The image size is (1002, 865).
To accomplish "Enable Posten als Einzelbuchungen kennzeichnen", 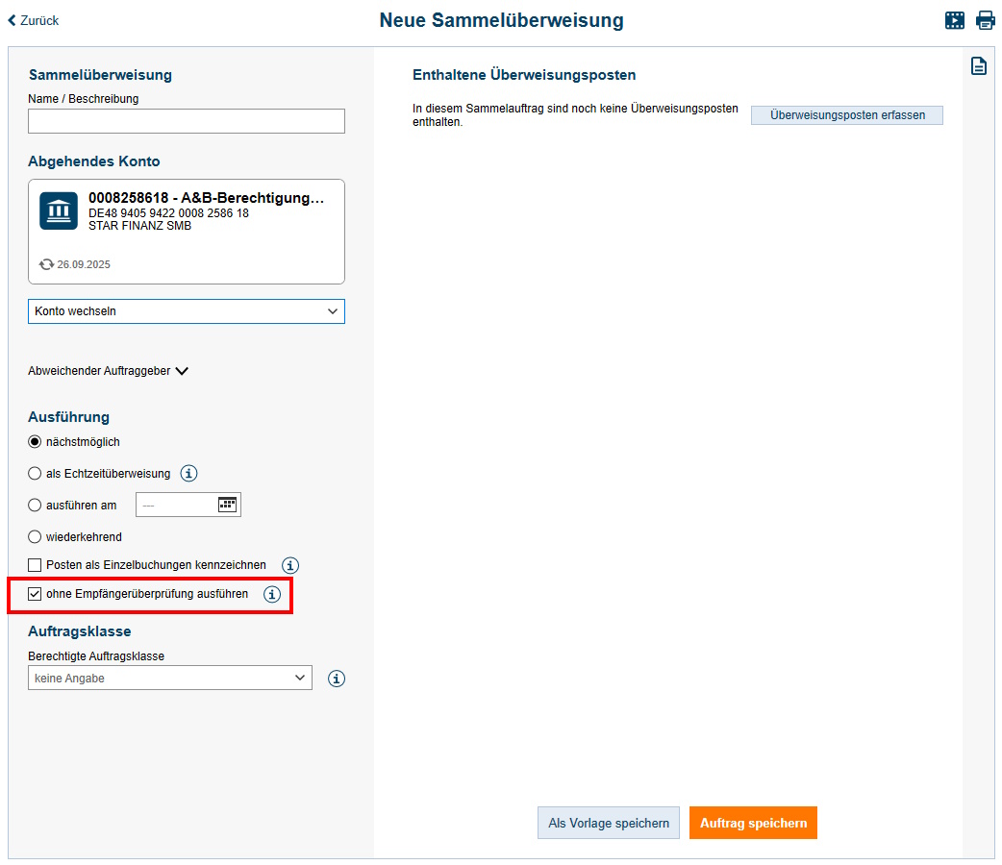I will (35, 565).
